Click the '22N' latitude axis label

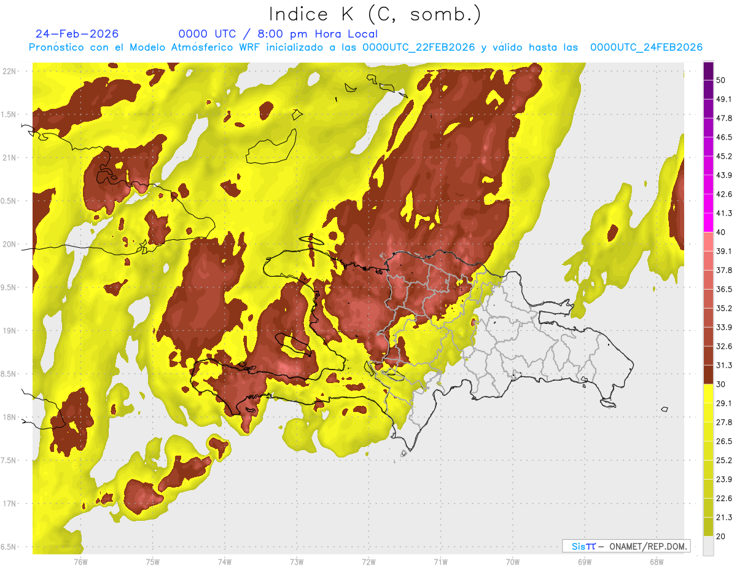(9, 71)
